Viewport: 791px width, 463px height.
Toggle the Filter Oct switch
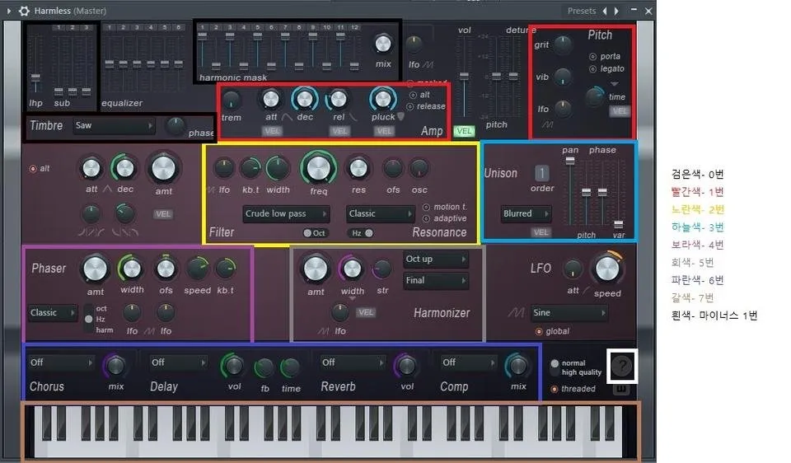click(x=314, y=233)
